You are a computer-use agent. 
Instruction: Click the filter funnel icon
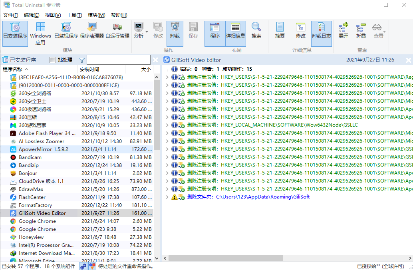(81, 60)
